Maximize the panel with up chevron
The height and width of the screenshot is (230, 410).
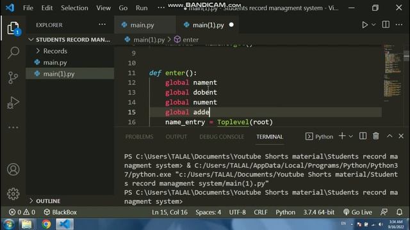click(x=389, y=136)
